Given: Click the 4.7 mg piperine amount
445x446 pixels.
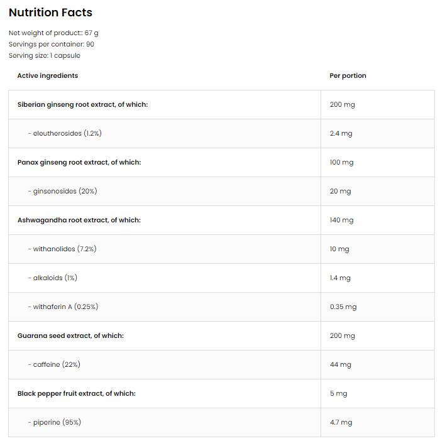Looking at the screenshot, I should click(x=341, y=422).
